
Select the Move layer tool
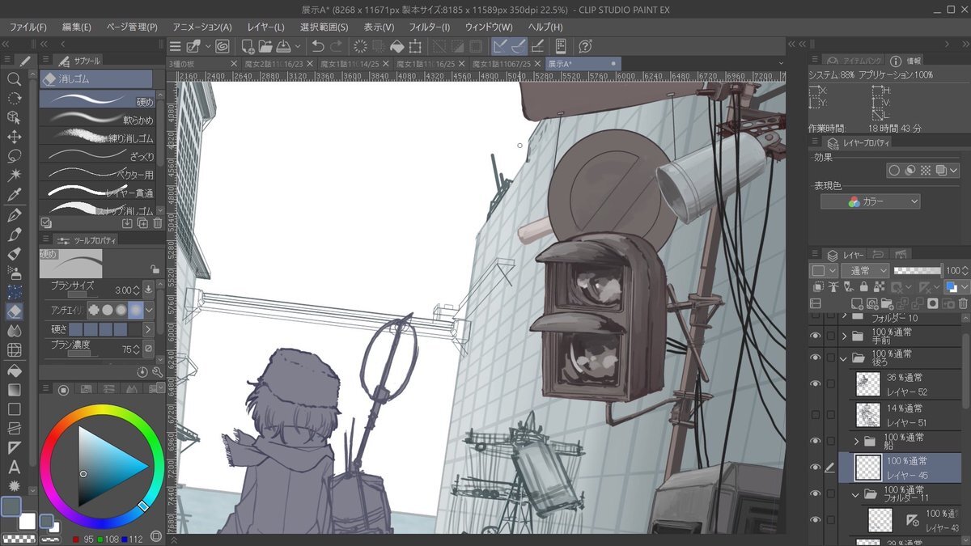(x=14, y=136)
